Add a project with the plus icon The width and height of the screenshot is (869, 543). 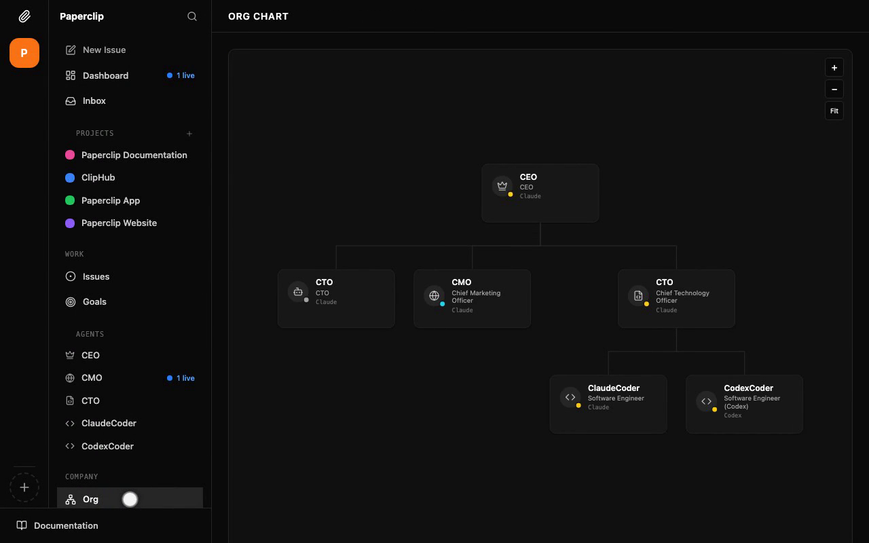point(189,134)
